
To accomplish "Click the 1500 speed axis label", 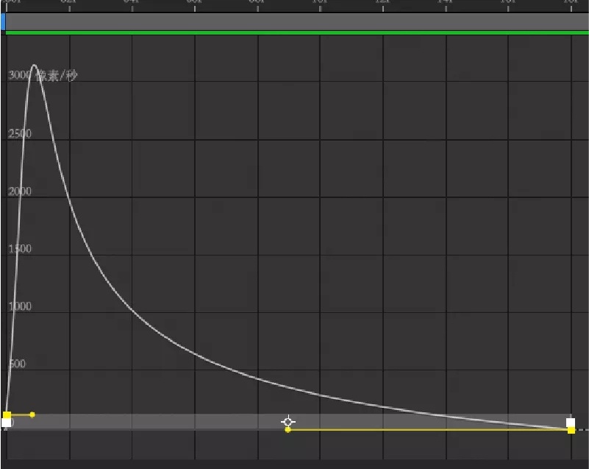I will pyautogui.click(x=20, y=249).
